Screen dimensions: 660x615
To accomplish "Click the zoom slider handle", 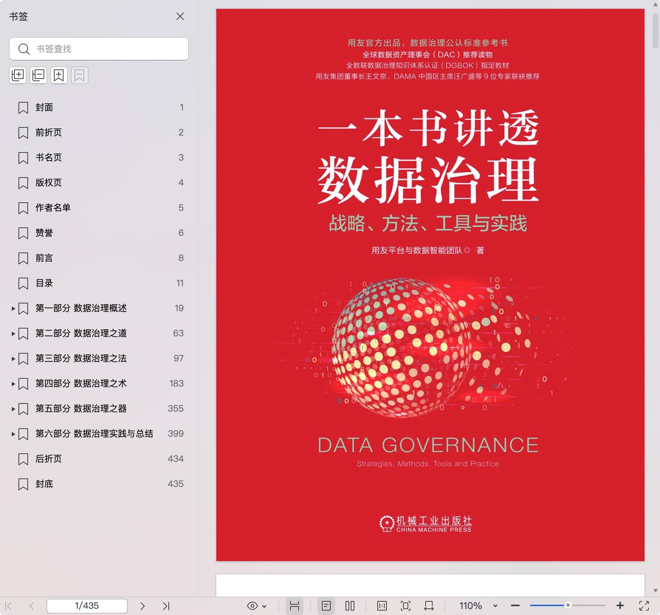I will pyautogui.click(x=568, y=605).
